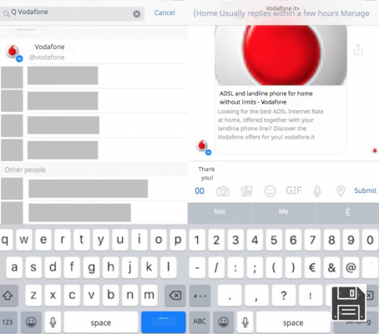Cancel the search
This screenshot has width=379, height=334.
[x=164, y=13]
